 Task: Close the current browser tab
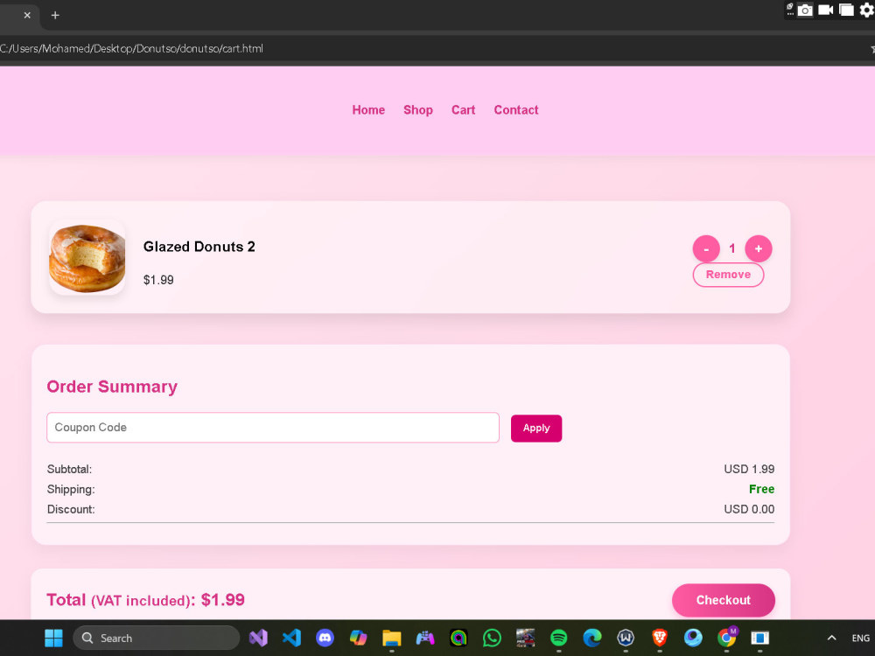[27, 16]
